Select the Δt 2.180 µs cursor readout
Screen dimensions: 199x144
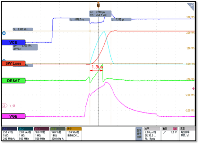click(100, 14)
